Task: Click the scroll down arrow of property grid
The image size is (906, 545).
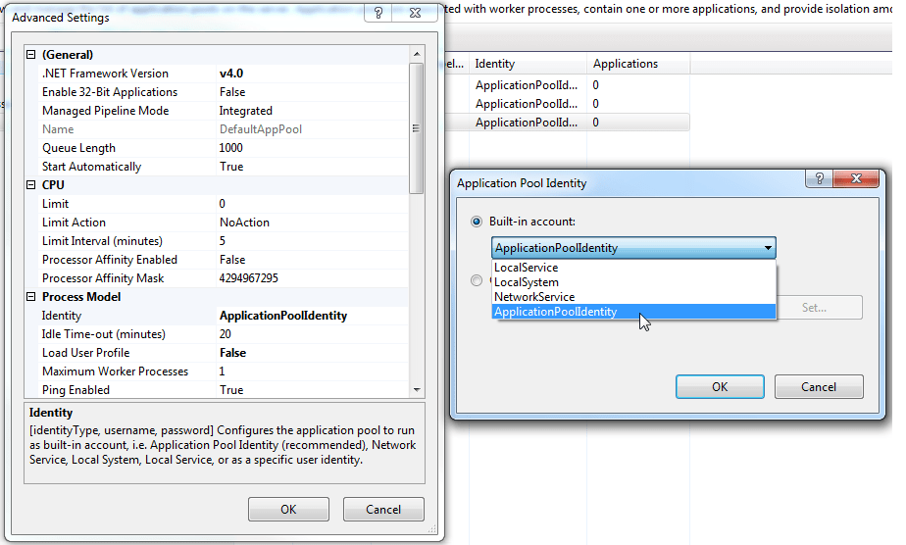Action: tap(417, 390)
